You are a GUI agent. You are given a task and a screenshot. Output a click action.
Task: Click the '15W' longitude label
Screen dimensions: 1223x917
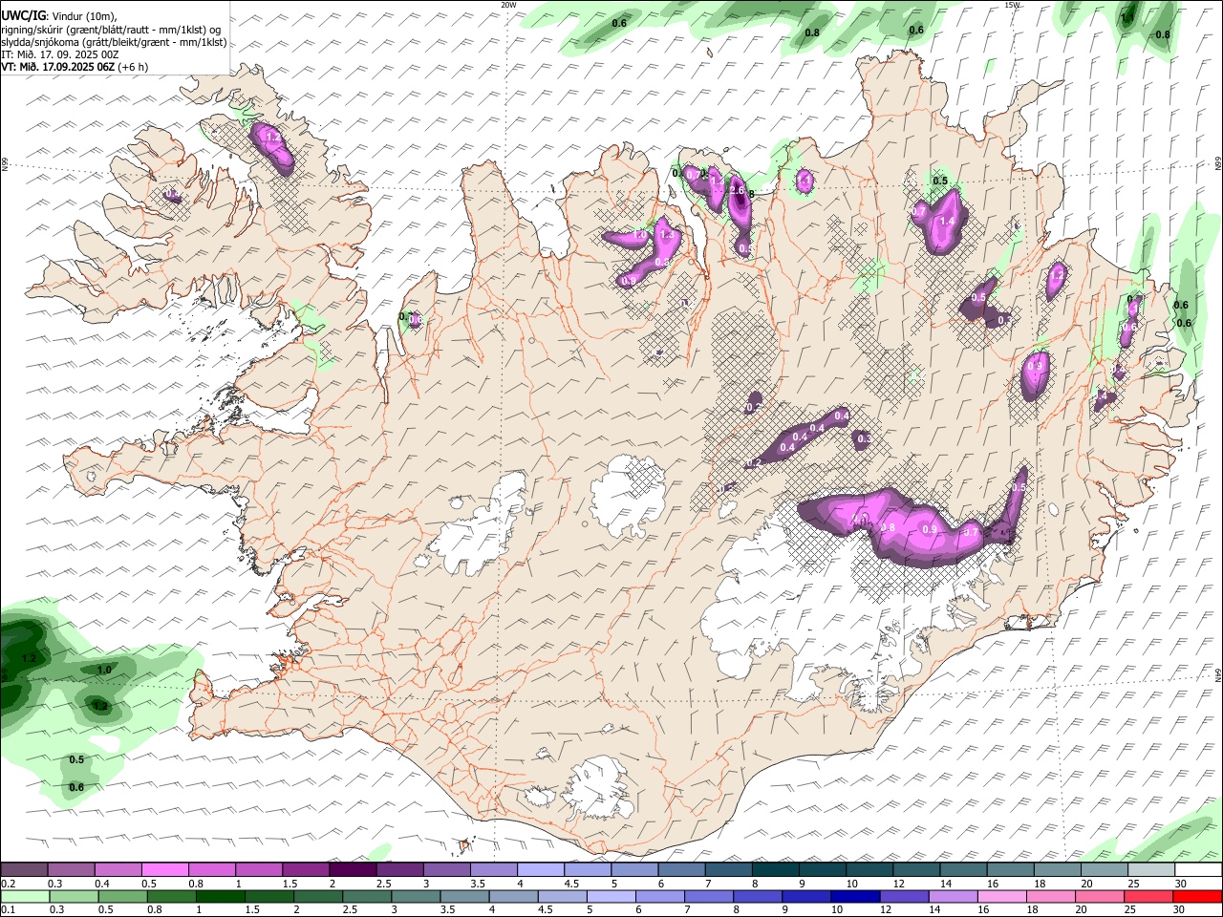coord(1012,5)
